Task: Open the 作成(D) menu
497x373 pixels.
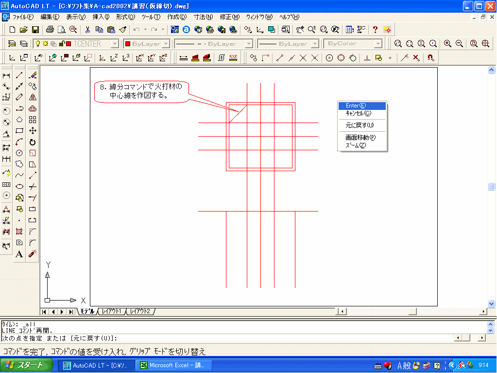Action: [x=177, y=17]
